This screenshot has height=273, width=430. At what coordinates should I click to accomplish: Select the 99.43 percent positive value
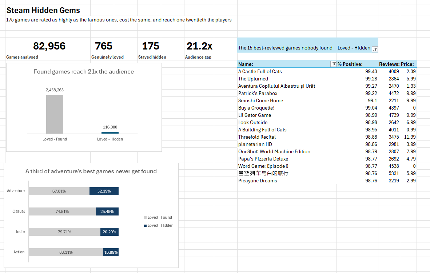pos(371,71)
